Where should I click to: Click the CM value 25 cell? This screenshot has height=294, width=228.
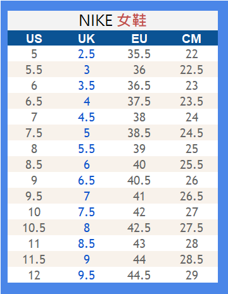192,149
